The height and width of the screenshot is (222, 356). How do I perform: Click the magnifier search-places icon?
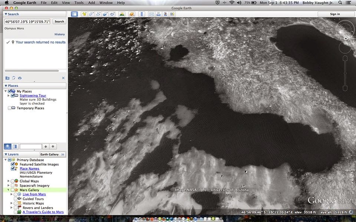[x=7, y=147]
